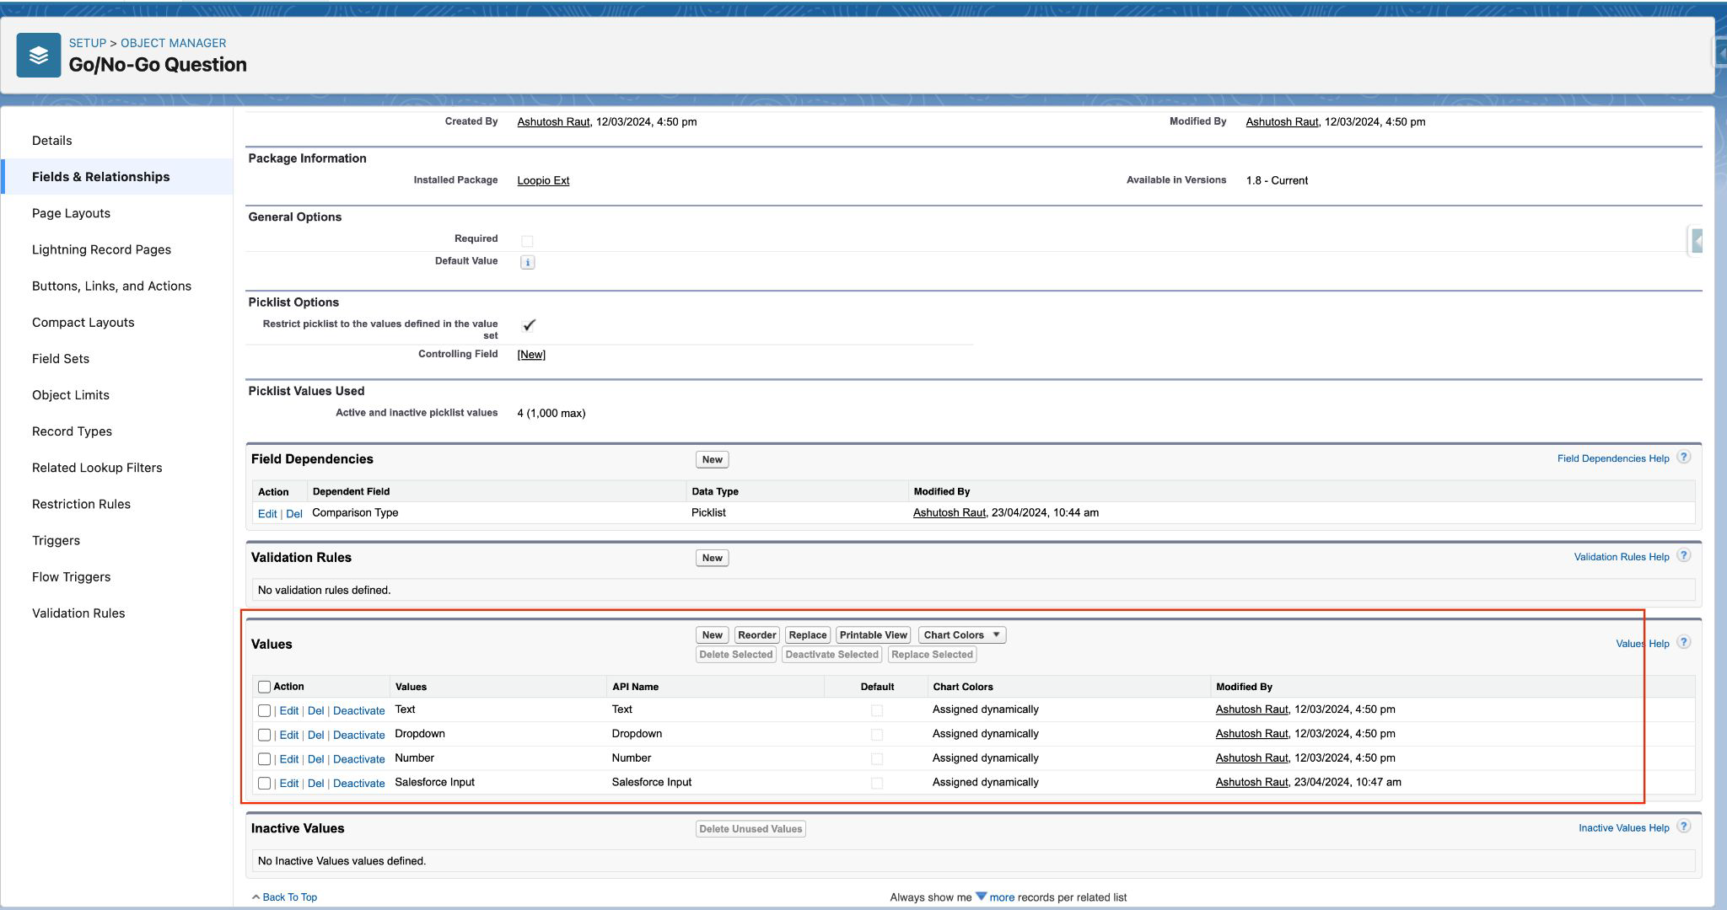
Task: Open Validation Rules in sidebar
Action: tap(78, 613)
